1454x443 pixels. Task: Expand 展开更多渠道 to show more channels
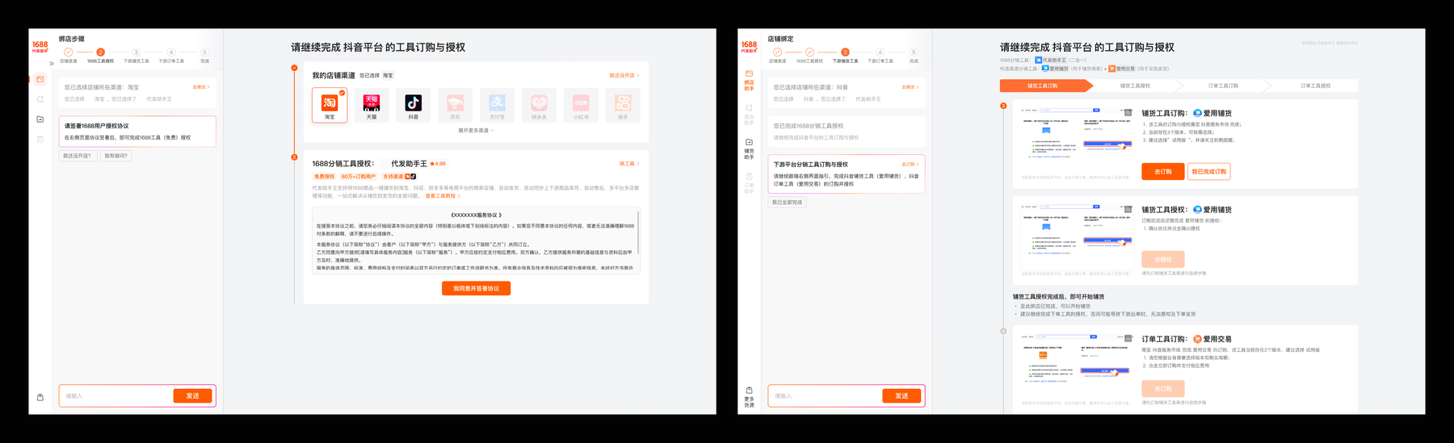[x=476, y=130]
